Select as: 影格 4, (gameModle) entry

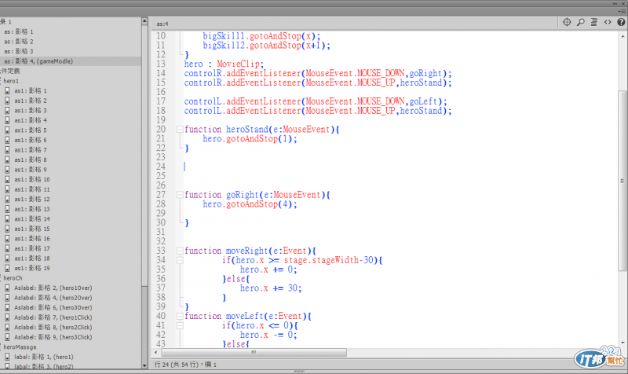click(38, 61)
